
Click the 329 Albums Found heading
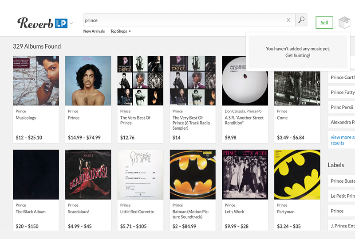(x=37, y=46)
